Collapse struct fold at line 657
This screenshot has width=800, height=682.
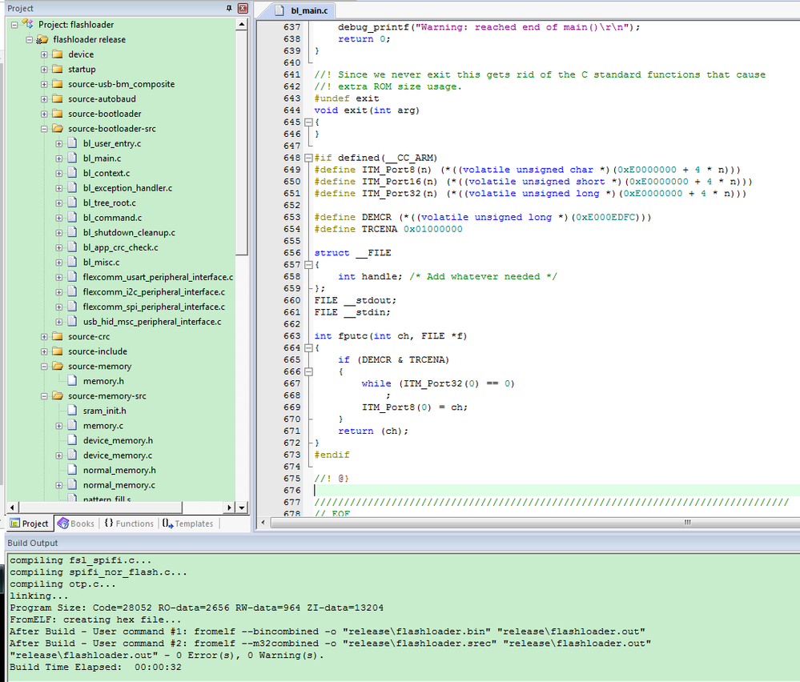tap(308, 265)
